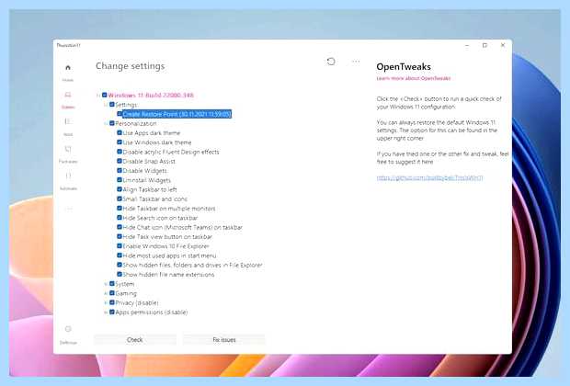Close the ThisIsWin11 window
The height and width of the screenshot is (386, 570).
coord(503,45)
